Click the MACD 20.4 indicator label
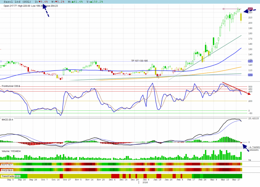The width and height of the screenshot is (260, 187). click(x=7, y=119)
